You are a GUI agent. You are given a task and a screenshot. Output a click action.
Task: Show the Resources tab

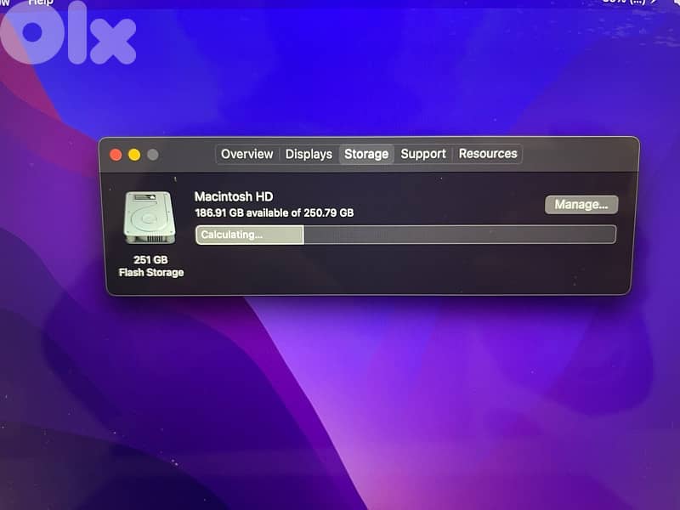click(488, 154)
